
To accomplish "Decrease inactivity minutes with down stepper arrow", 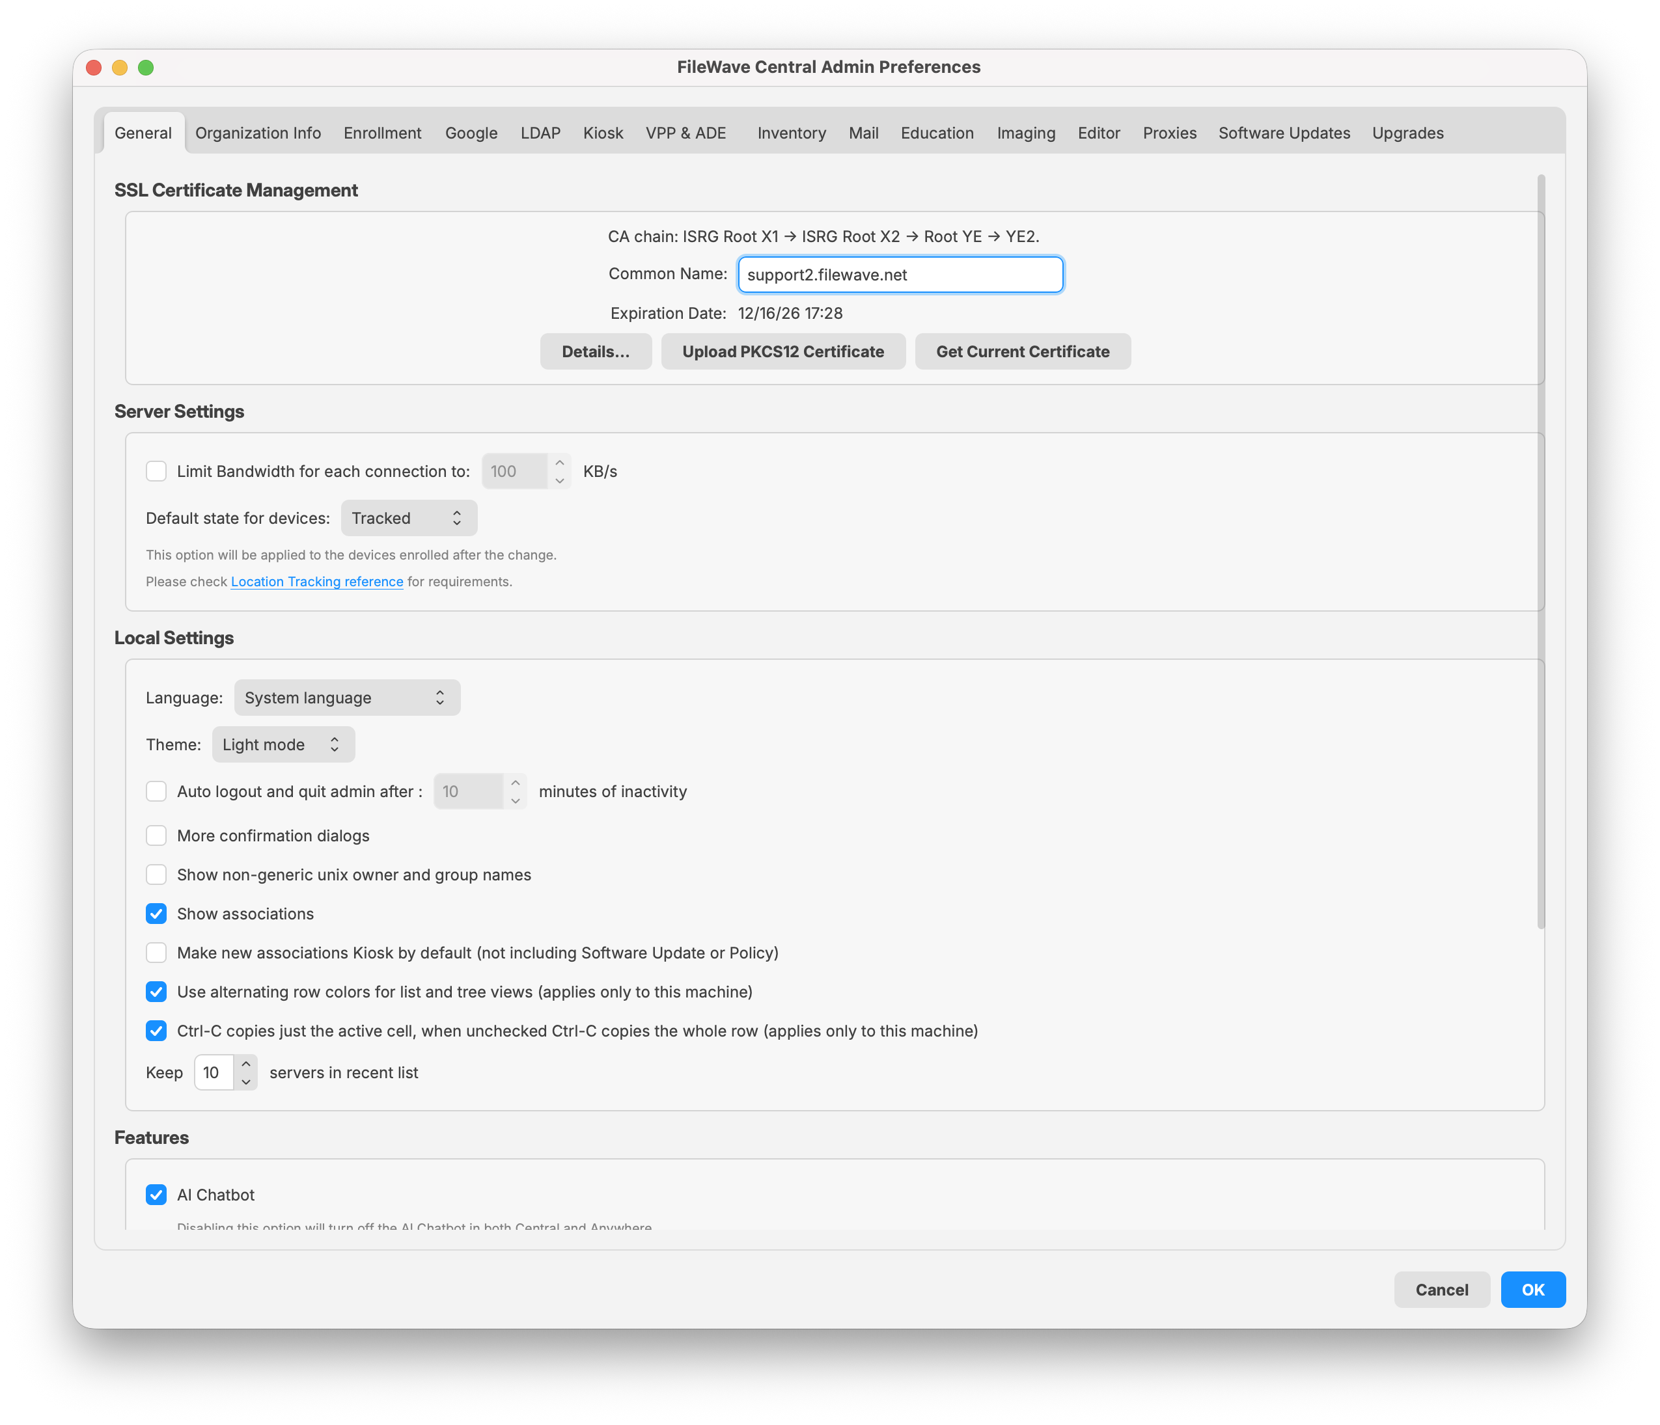I will [516, 800].
